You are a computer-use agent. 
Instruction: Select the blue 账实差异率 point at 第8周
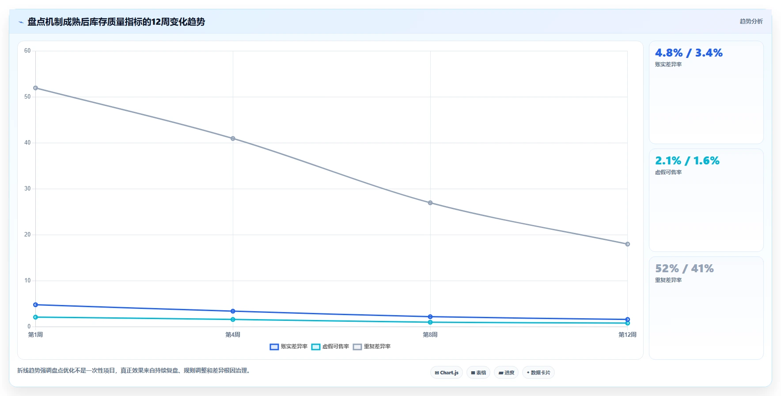tap(430, 316)
